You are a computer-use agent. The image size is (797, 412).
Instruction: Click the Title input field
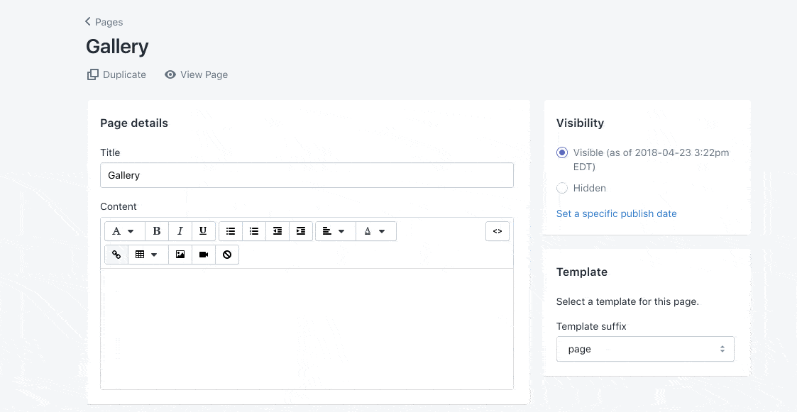307,175
